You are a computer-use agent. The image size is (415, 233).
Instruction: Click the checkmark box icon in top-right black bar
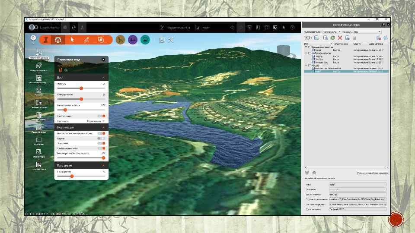point(275,27)
